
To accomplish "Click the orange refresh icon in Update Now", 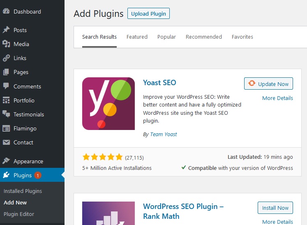I will point(252,84).
